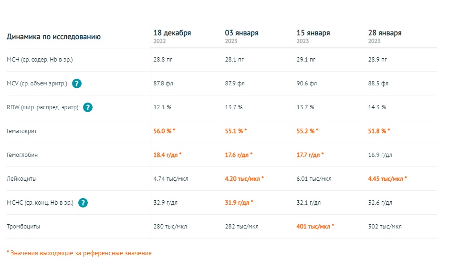Click the Динамика по исследованию heading
This screenshot has height=270, width=449.
pyautogui.click(x=53, y=37)
